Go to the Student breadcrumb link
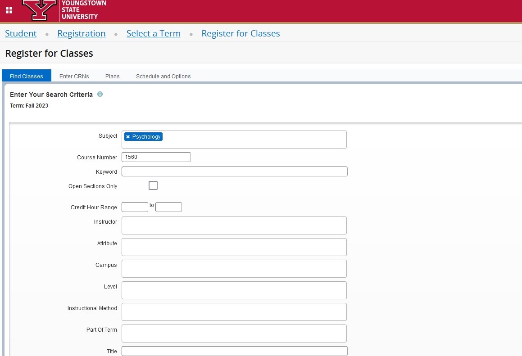This screenshot has width=522, height=356. pos(21,34)
